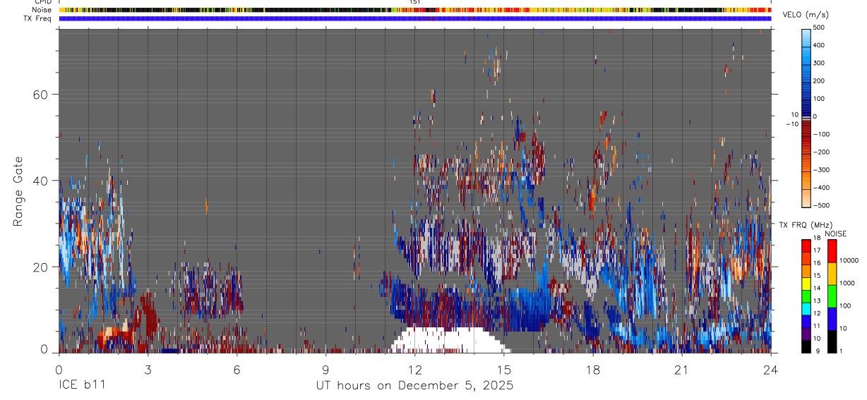Click x-axis tick label 3
This screenshot has width=867, height=400.
point(148,370)
